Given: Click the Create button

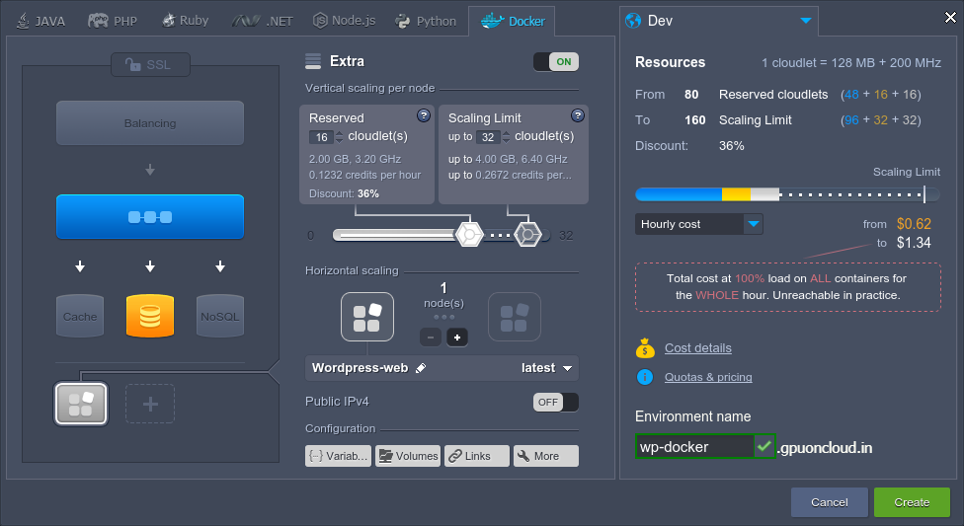Looking at the screenshot, I should pos(911,502).
